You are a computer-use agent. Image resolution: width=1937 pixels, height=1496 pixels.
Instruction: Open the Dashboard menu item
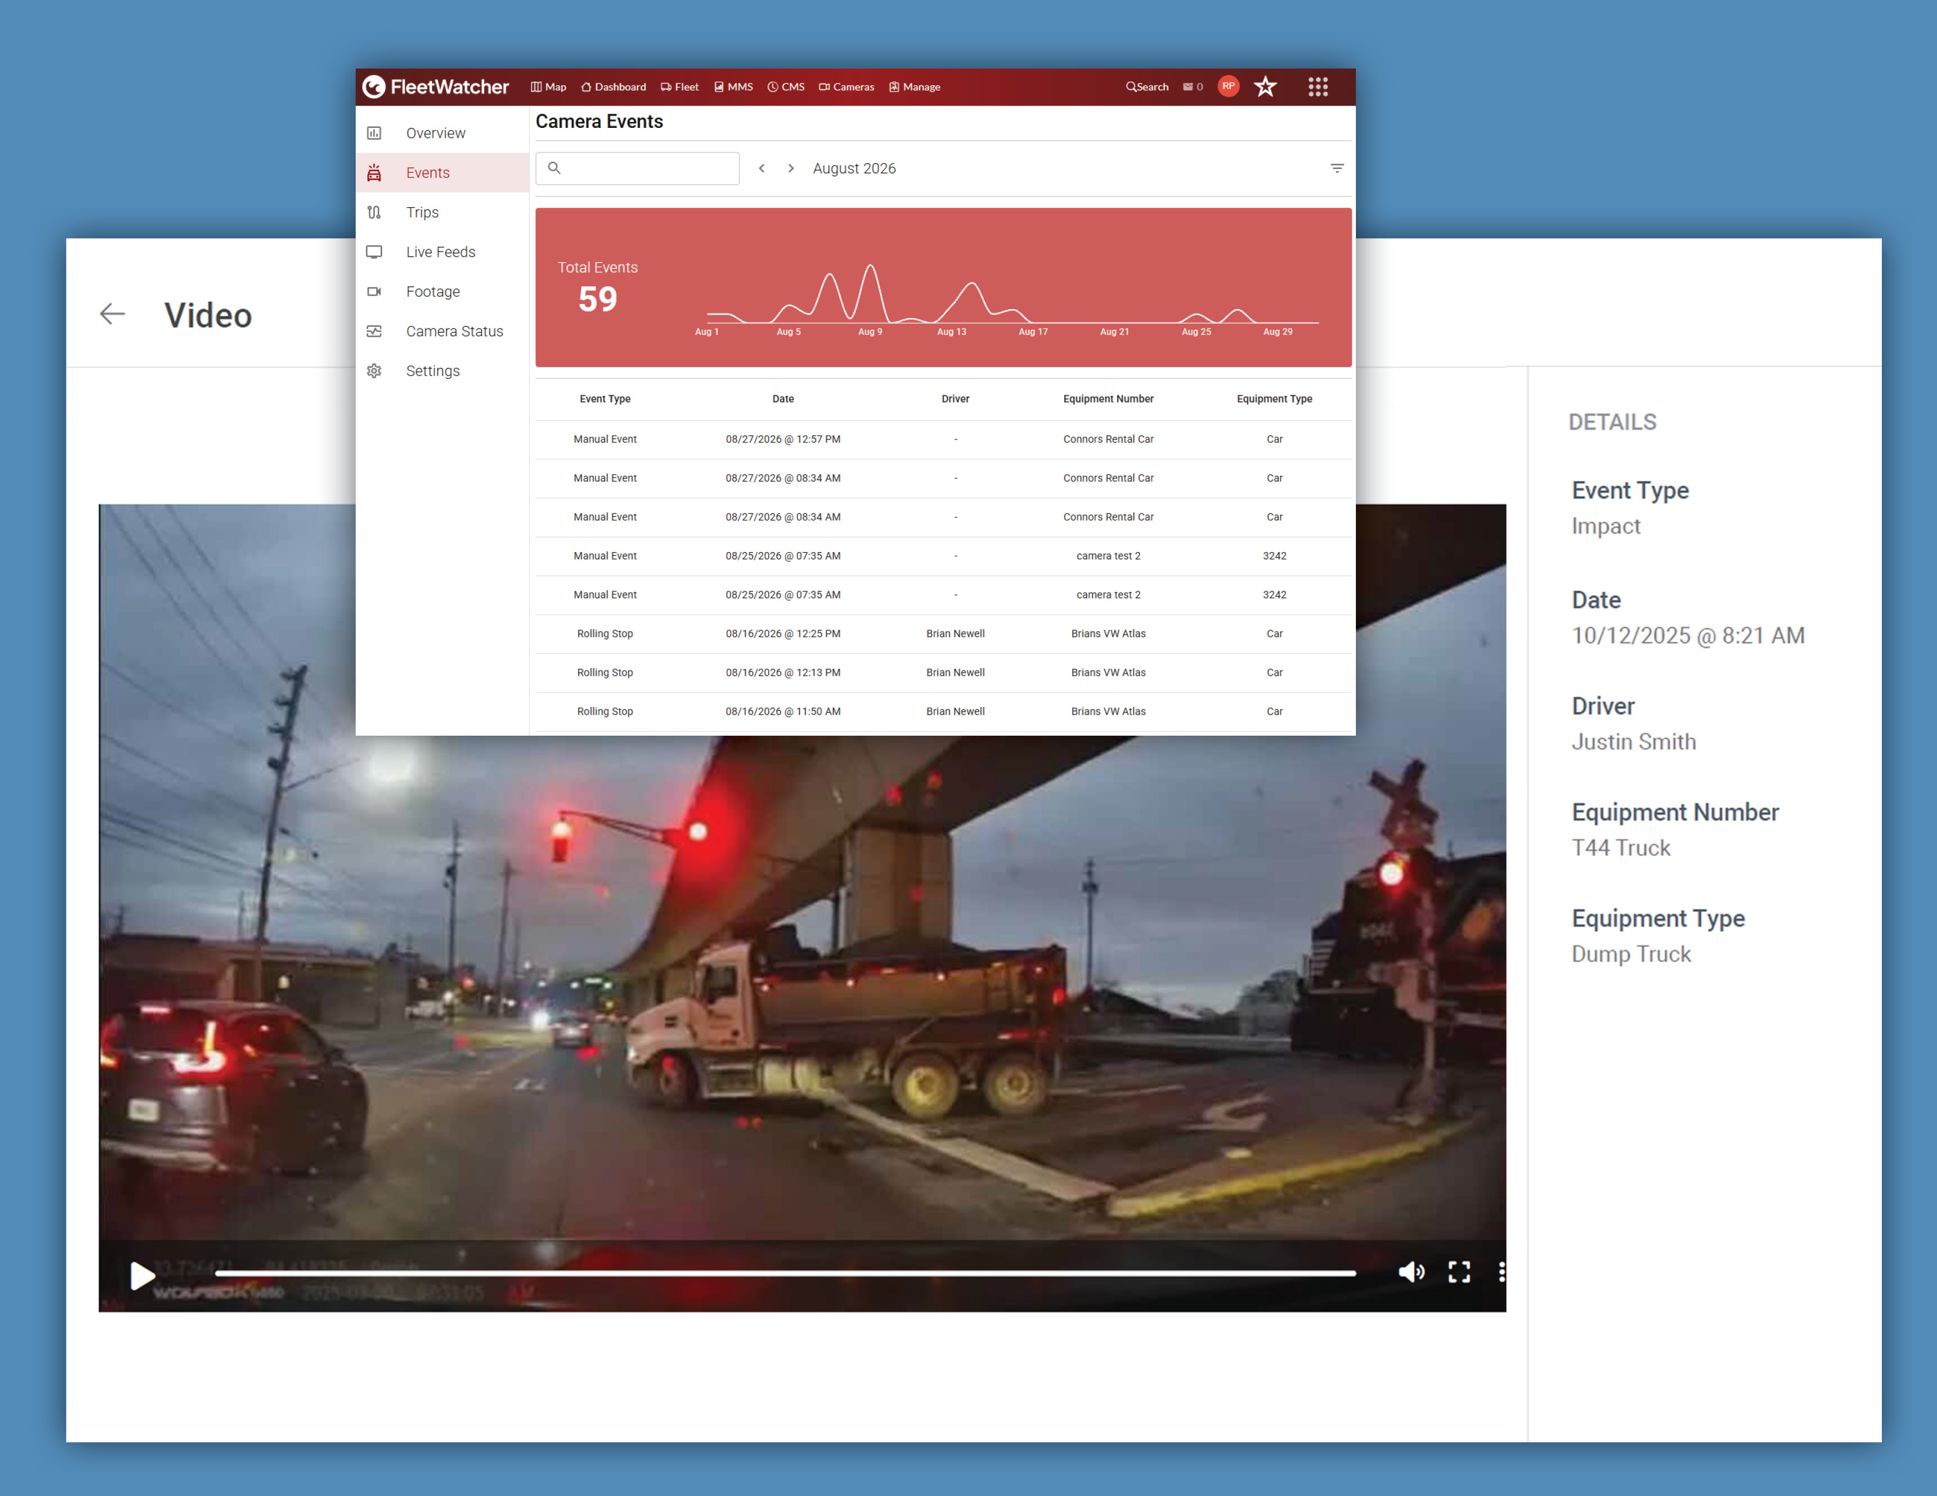click(x=614, y=87)
